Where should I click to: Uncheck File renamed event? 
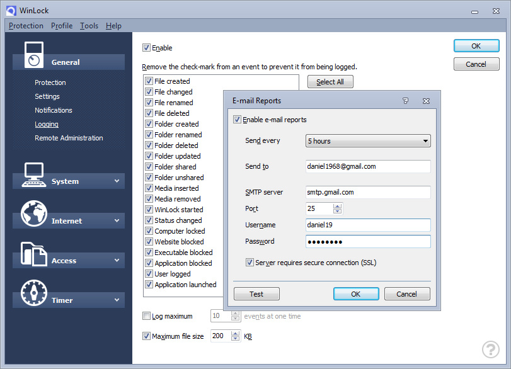click(x=149, y=103)
